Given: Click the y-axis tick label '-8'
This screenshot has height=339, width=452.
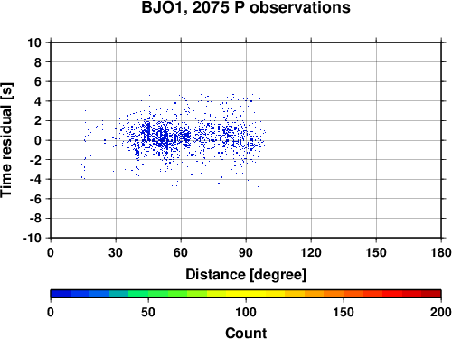Looking at the screenshot, I should pyautogui.click(x=35, y=219).
